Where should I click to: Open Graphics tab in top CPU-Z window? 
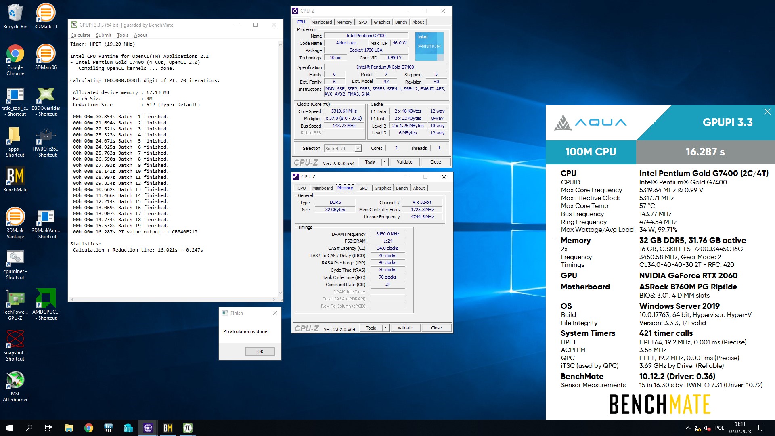(x=382, y=22)
